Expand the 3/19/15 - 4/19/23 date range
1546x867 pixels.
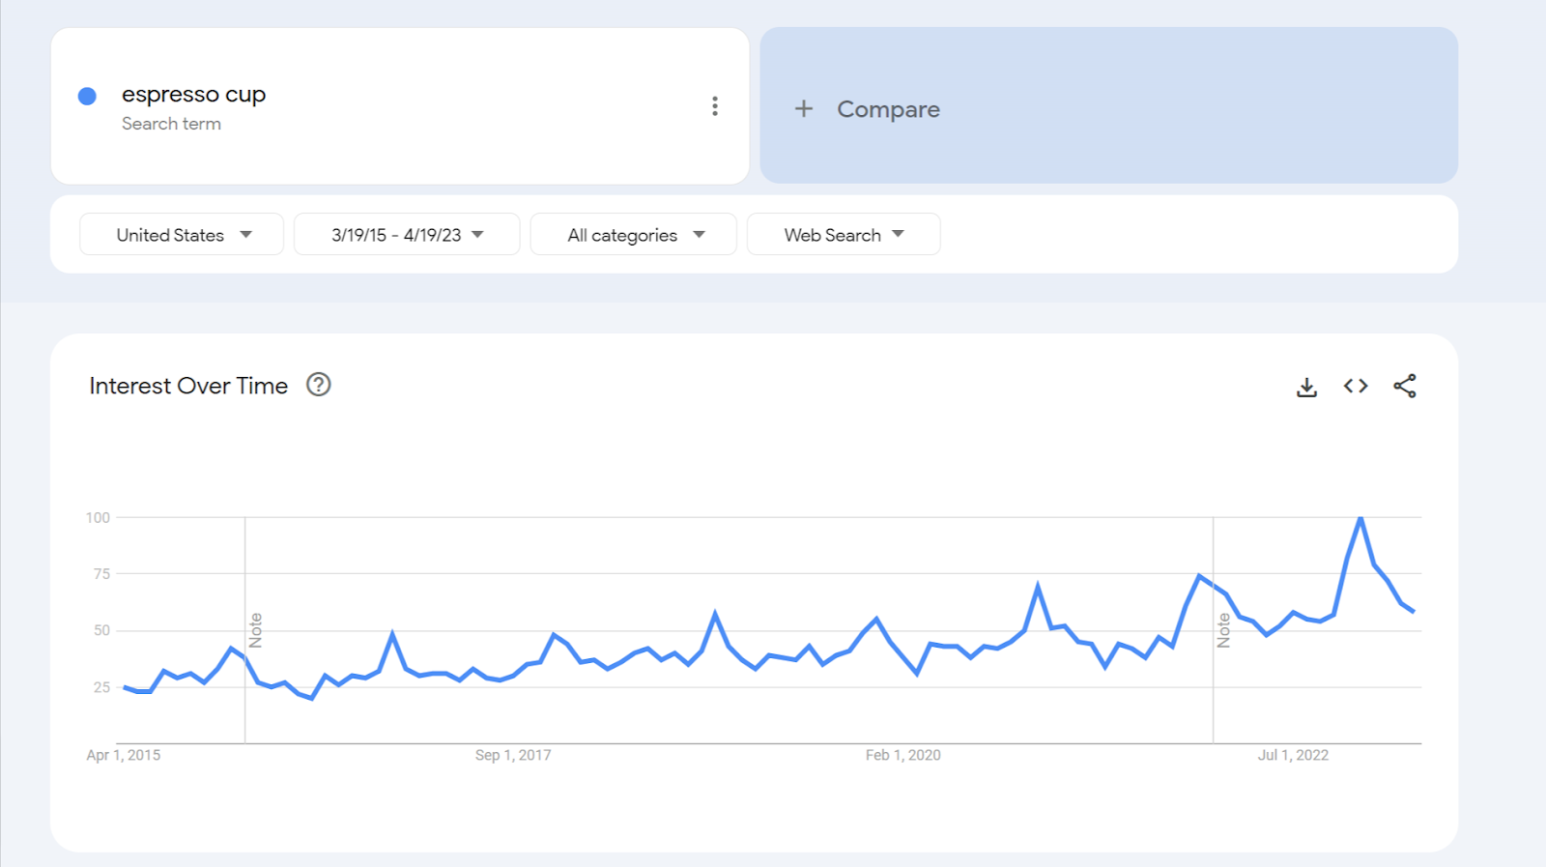tap(407, 235)
